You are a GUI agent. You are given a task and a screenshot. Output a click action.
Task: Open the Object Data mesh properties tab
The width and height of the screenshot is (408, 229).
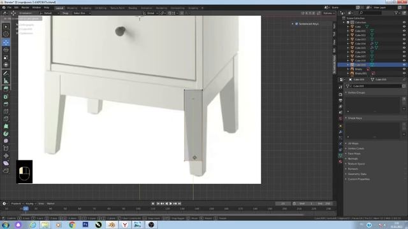[340, 155]
